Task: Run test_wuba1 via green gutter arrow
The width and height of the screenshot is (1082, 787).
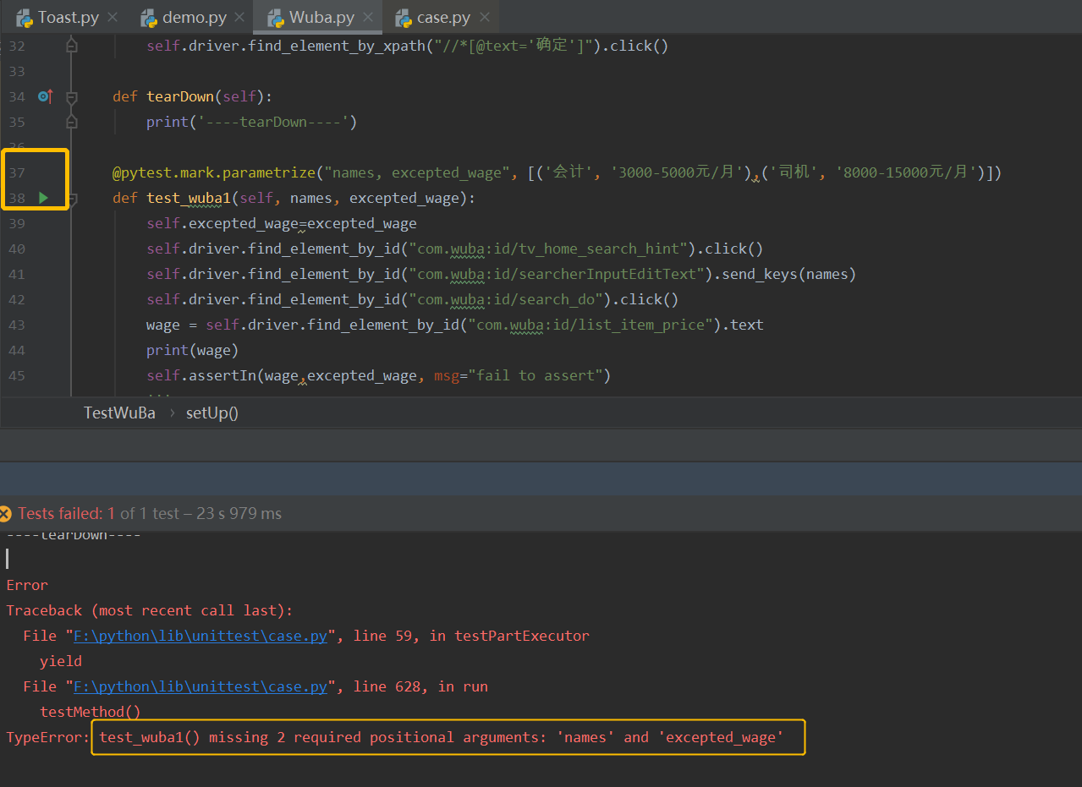Action: (x=44, y=198)
